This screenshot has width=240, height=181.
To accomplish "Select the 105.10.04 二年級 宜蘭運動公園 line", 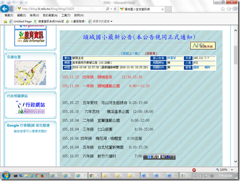I will [x=106, y=120].
